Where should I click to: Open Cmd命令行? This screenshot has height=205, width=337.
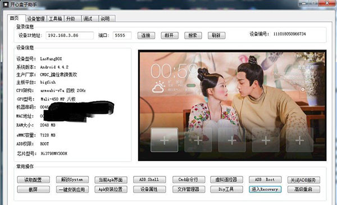(x=189, y=179)
